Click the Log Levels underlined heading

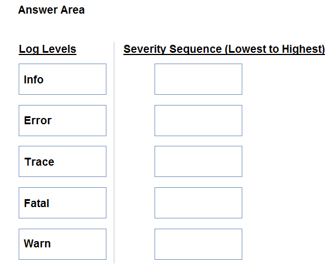coord(48,49)
